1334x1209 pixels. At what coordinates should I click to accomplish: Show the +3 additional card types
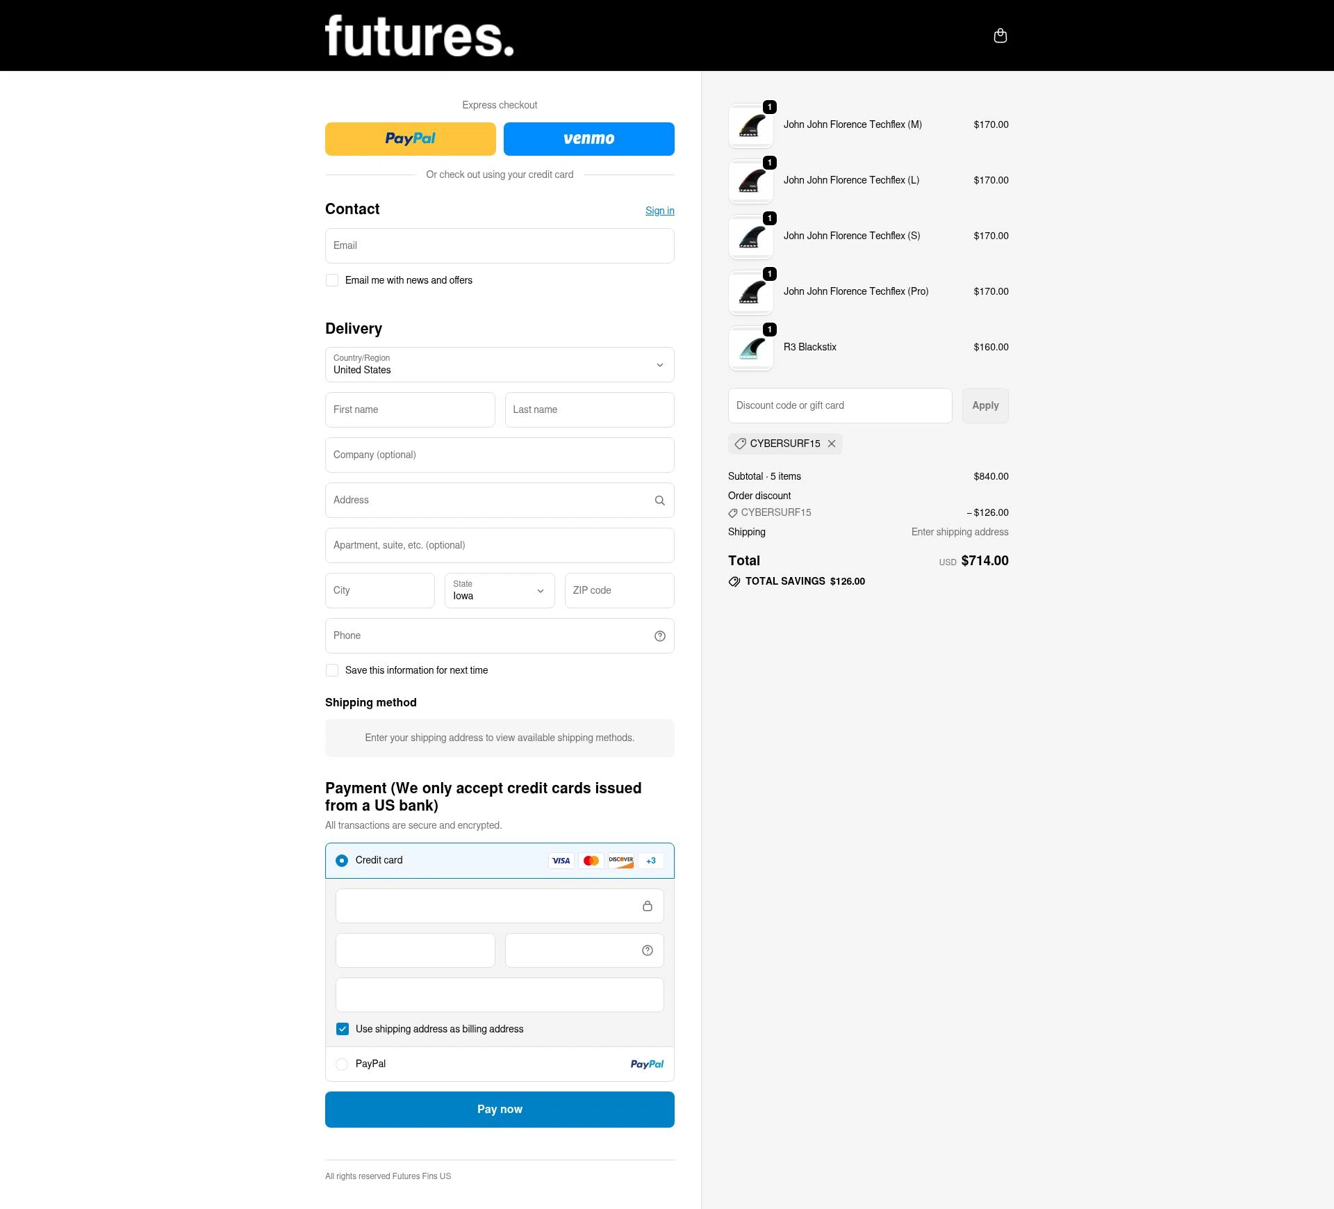click(x=651, y=861)
